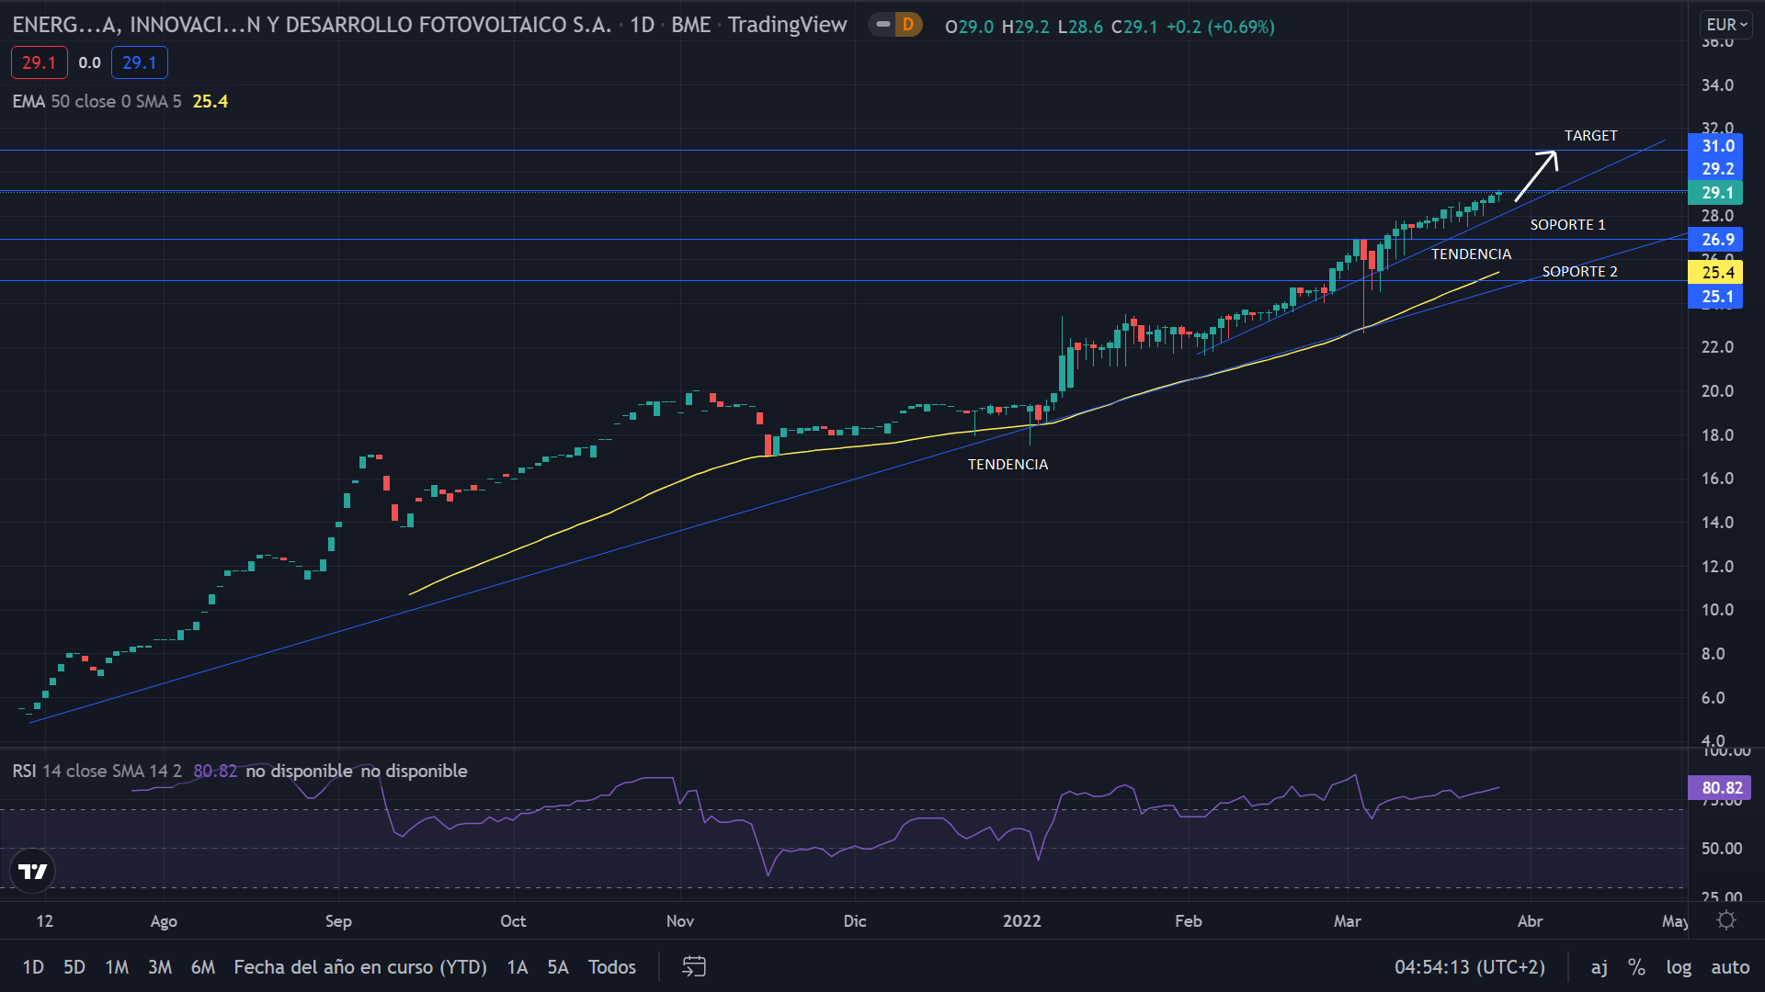Click the TradingView logo icon
Viewport: 1765px width, 992px height.
[33, 871]
